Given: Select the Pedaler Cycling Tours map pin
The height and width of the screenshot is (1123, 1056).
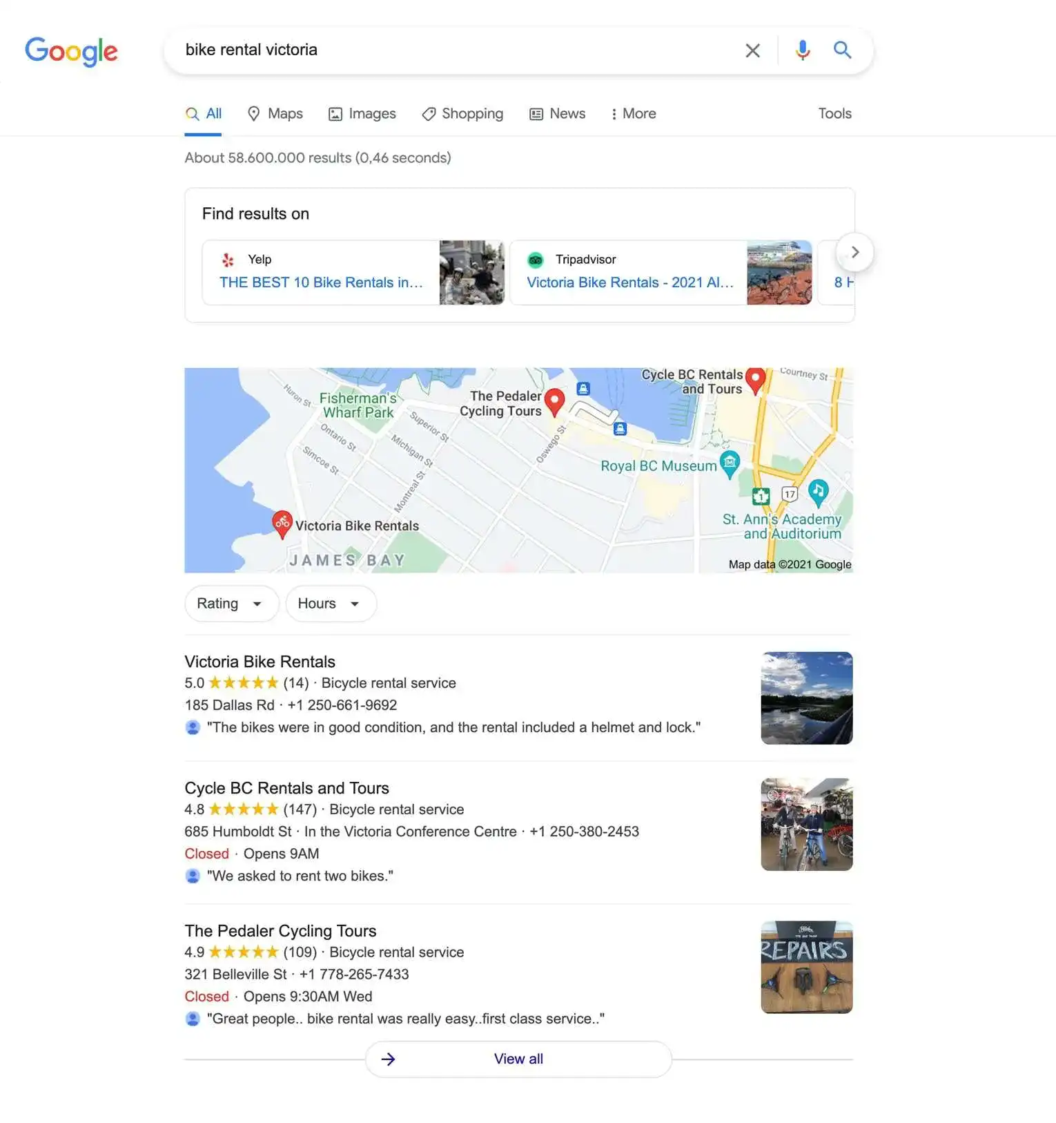Looking at the screenshot, I should pyautogui.click(x=554, y=402).
